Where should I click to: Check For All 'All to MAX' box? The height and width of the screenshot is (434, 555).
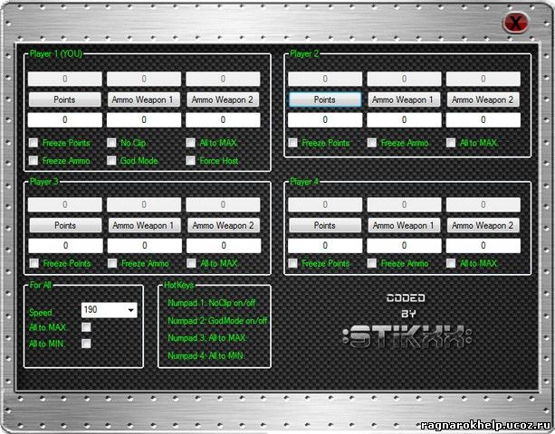tap(86, 326)
